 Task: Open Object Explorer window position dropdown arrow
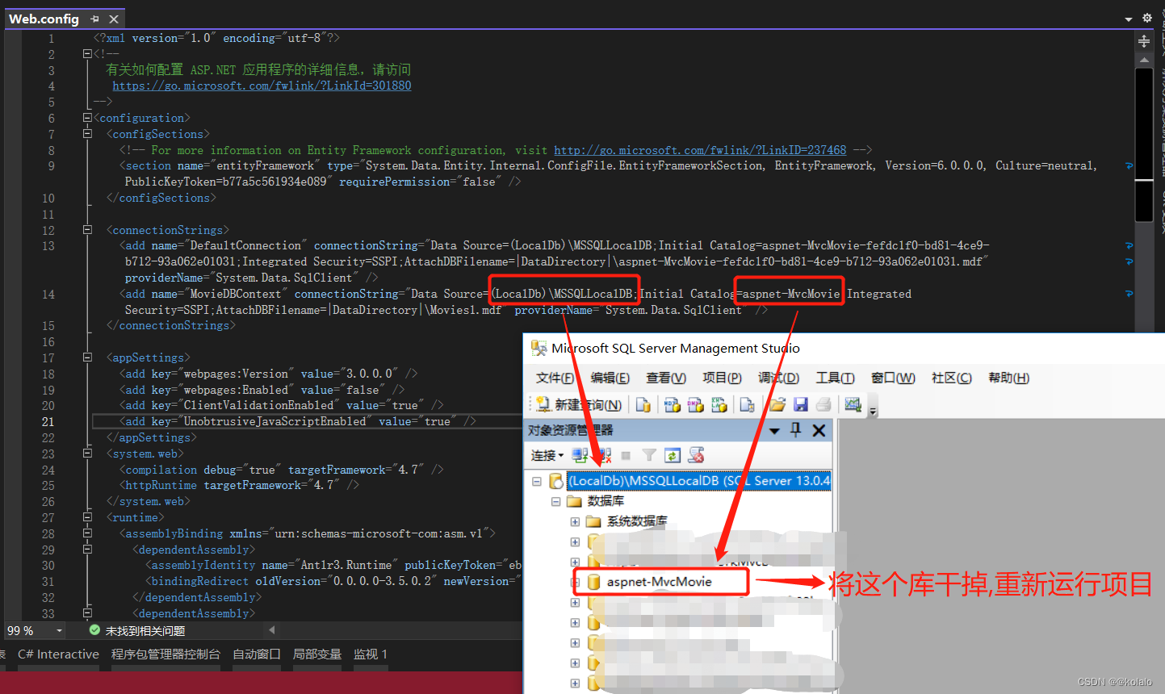pos(774,431)
